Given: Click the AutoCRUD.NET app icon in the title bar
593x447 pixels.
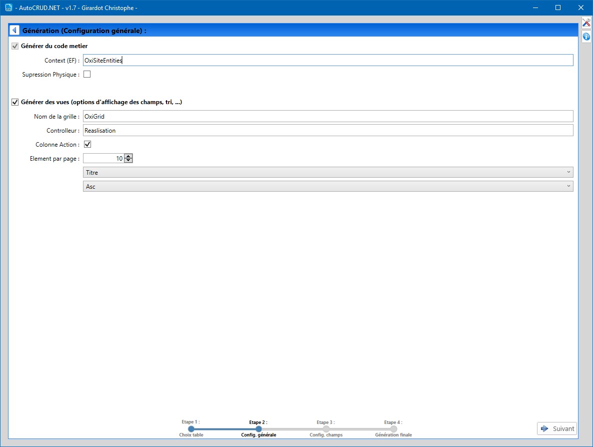Looking at the screenshot, I should pos(8,8).
